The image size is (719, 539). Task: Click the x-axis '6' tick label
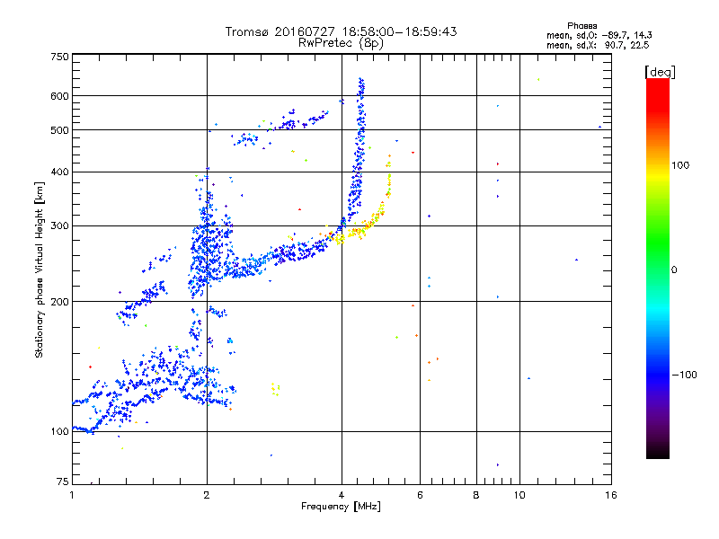(420, 495)
